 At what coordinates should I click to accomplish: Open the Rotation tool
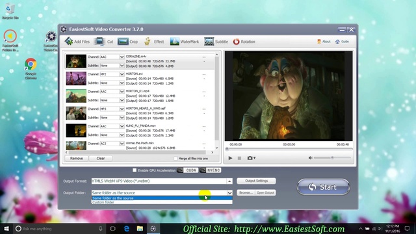pyautogui.click(x=244, y=42)
